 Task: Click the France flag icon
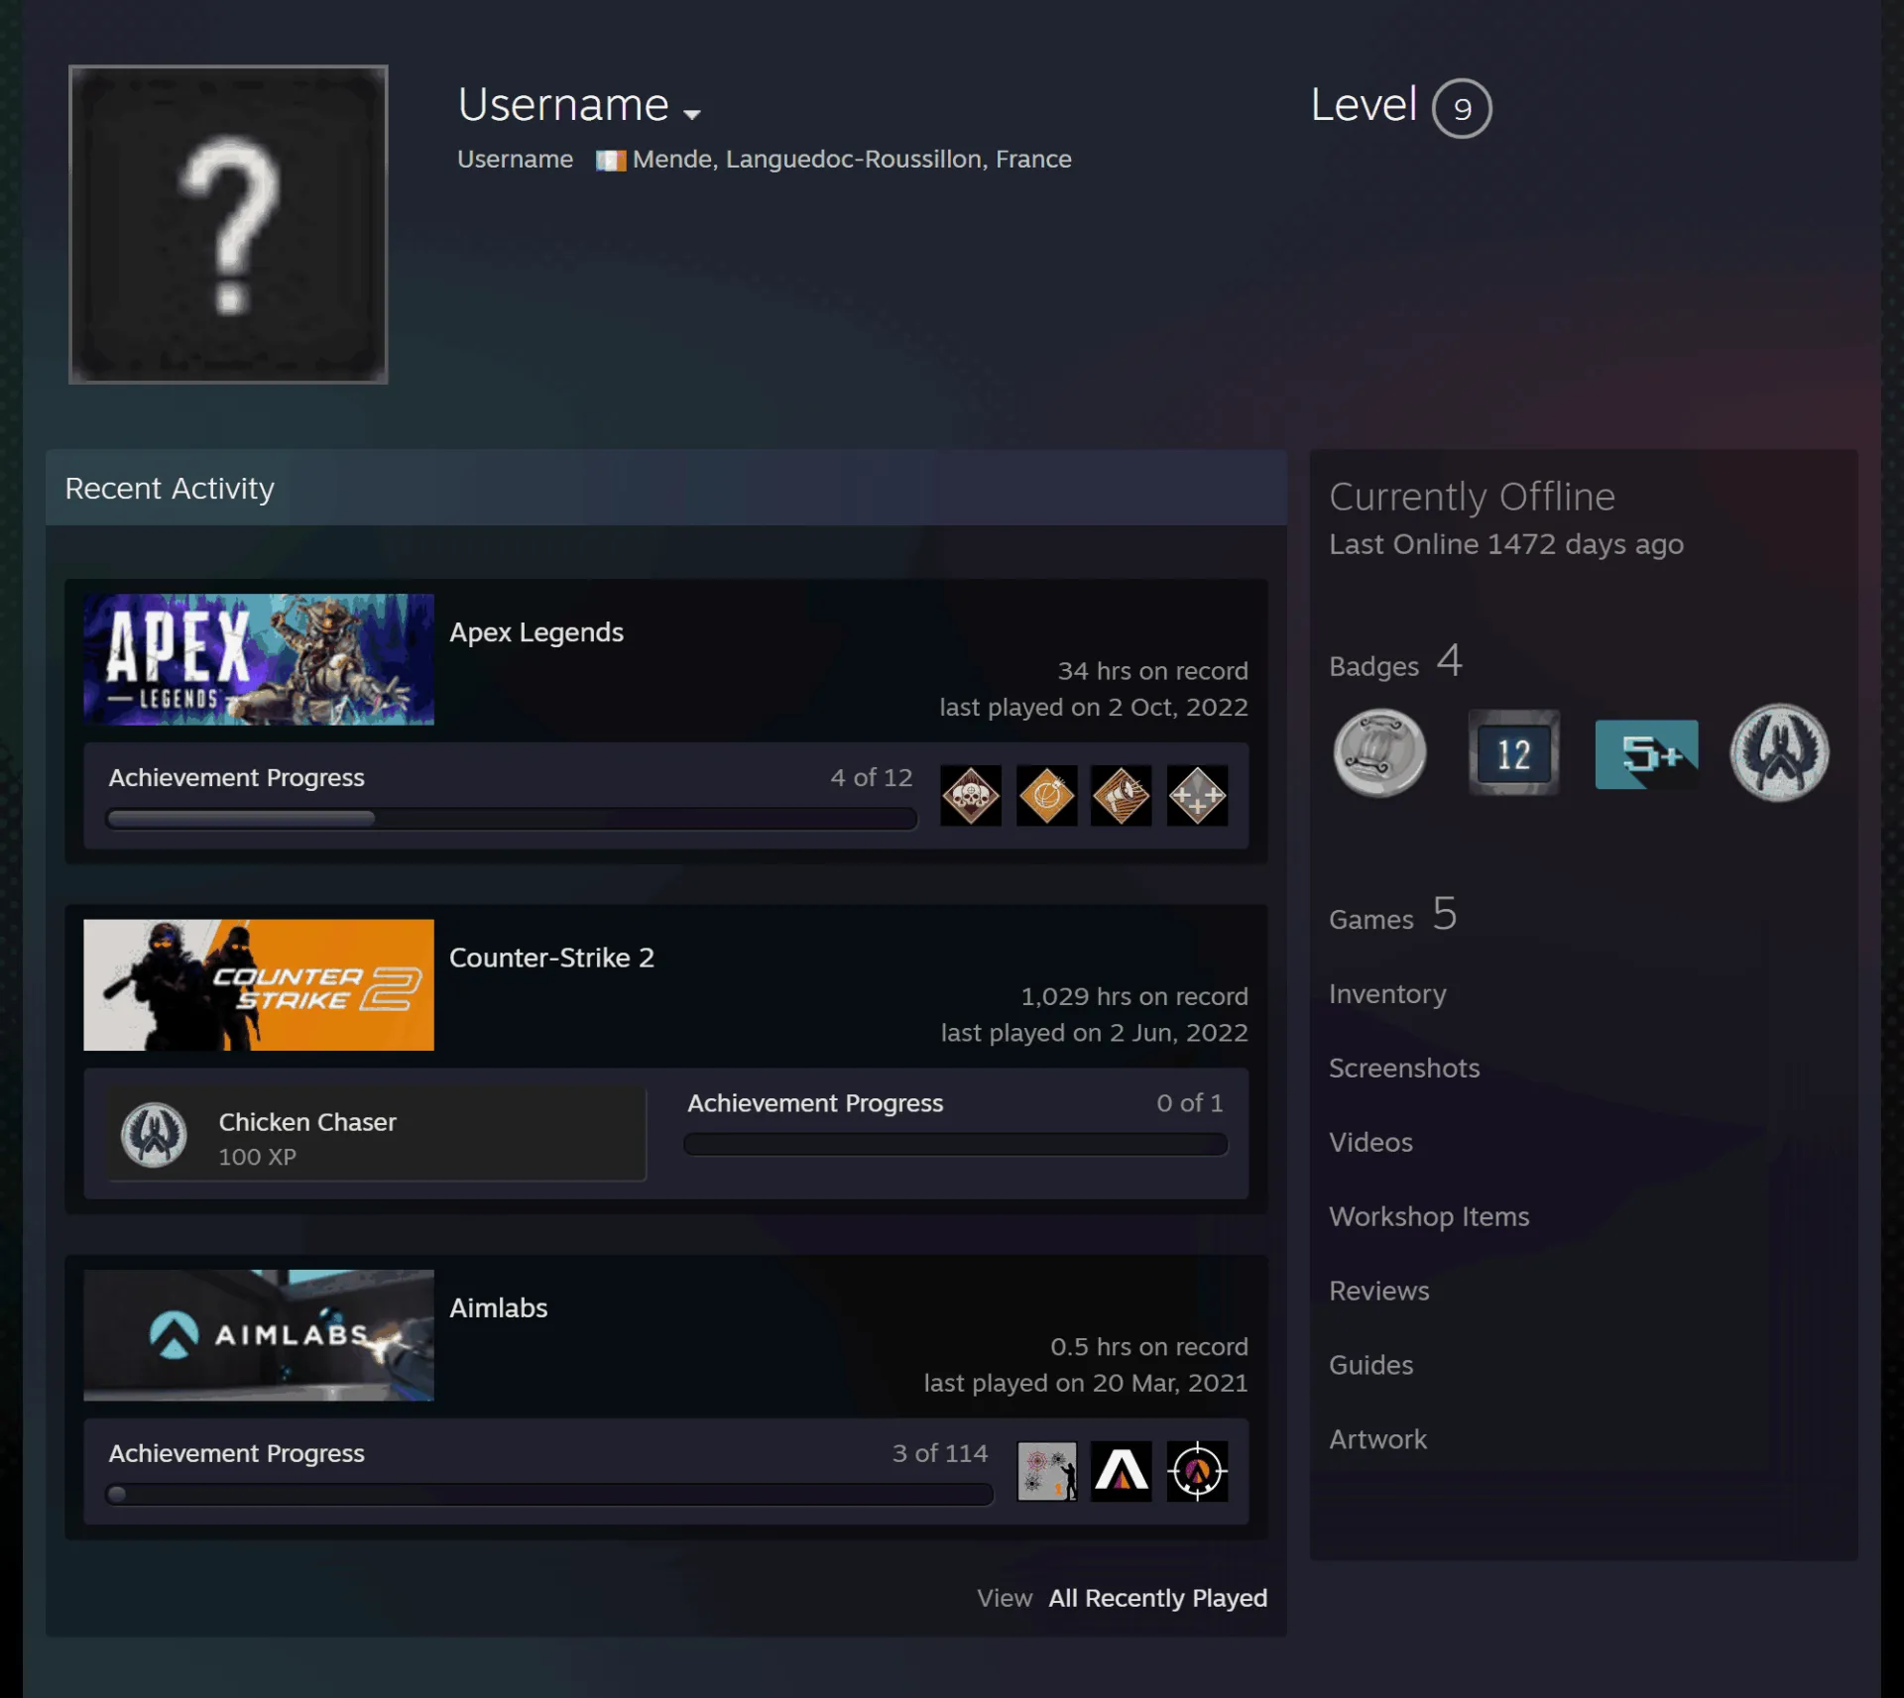pyautogui.click(x=611, y=161)
